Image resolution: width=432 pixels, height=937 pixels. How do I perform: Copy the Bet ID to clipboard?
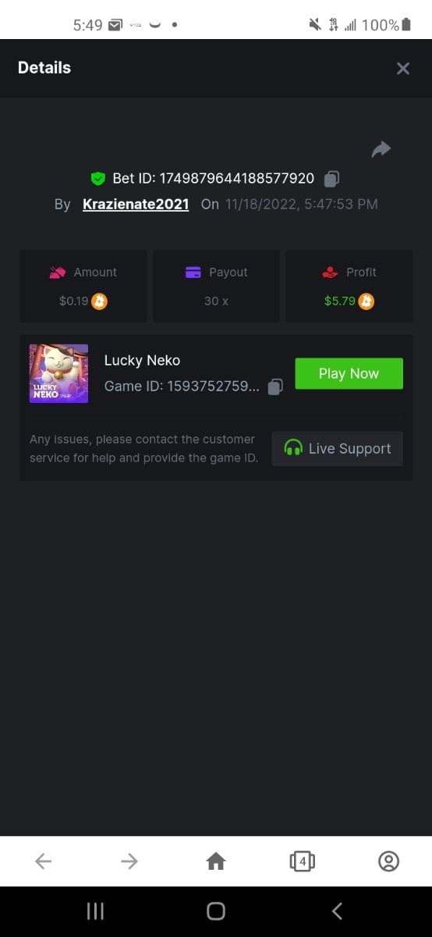tap(331, 179)
